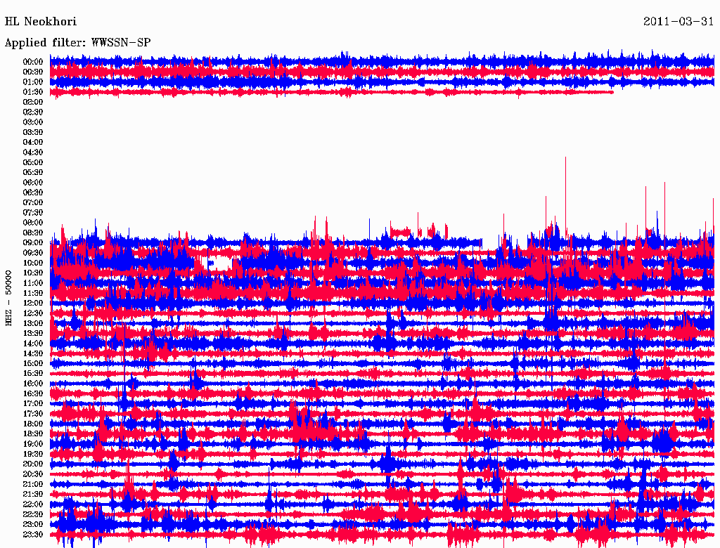Select the 06:00 time label
The width and height of the screenshot is (720, 548).
[32, 182]
